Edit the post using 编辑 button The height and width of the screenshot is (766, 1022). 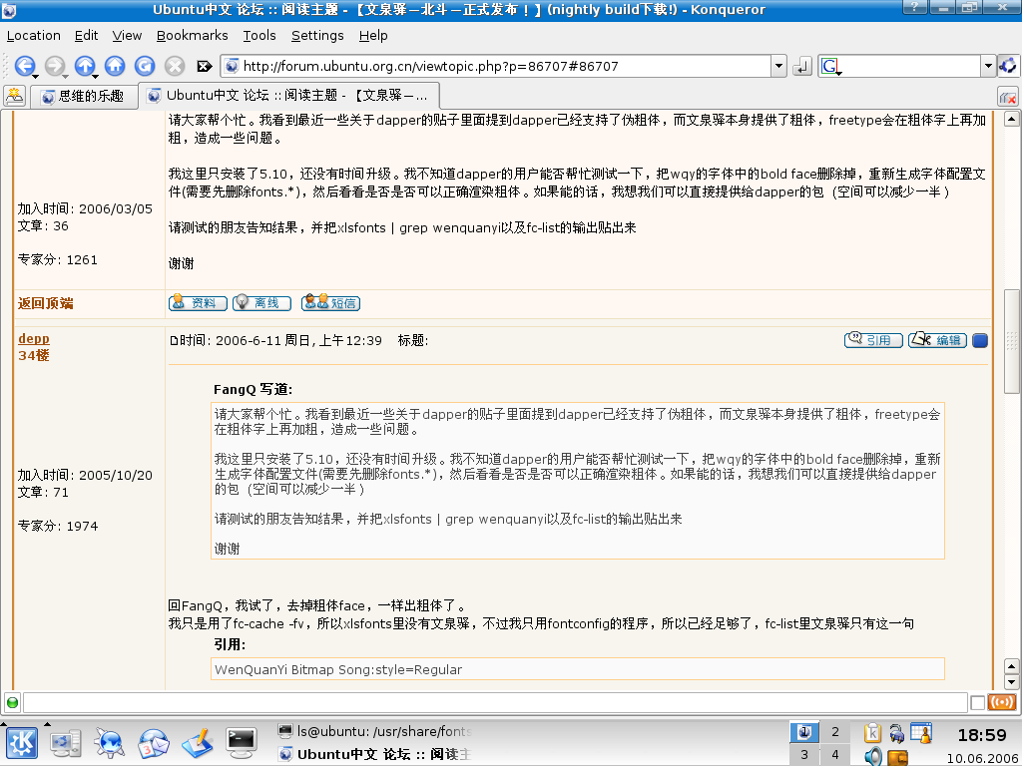[x=937, y=340]
